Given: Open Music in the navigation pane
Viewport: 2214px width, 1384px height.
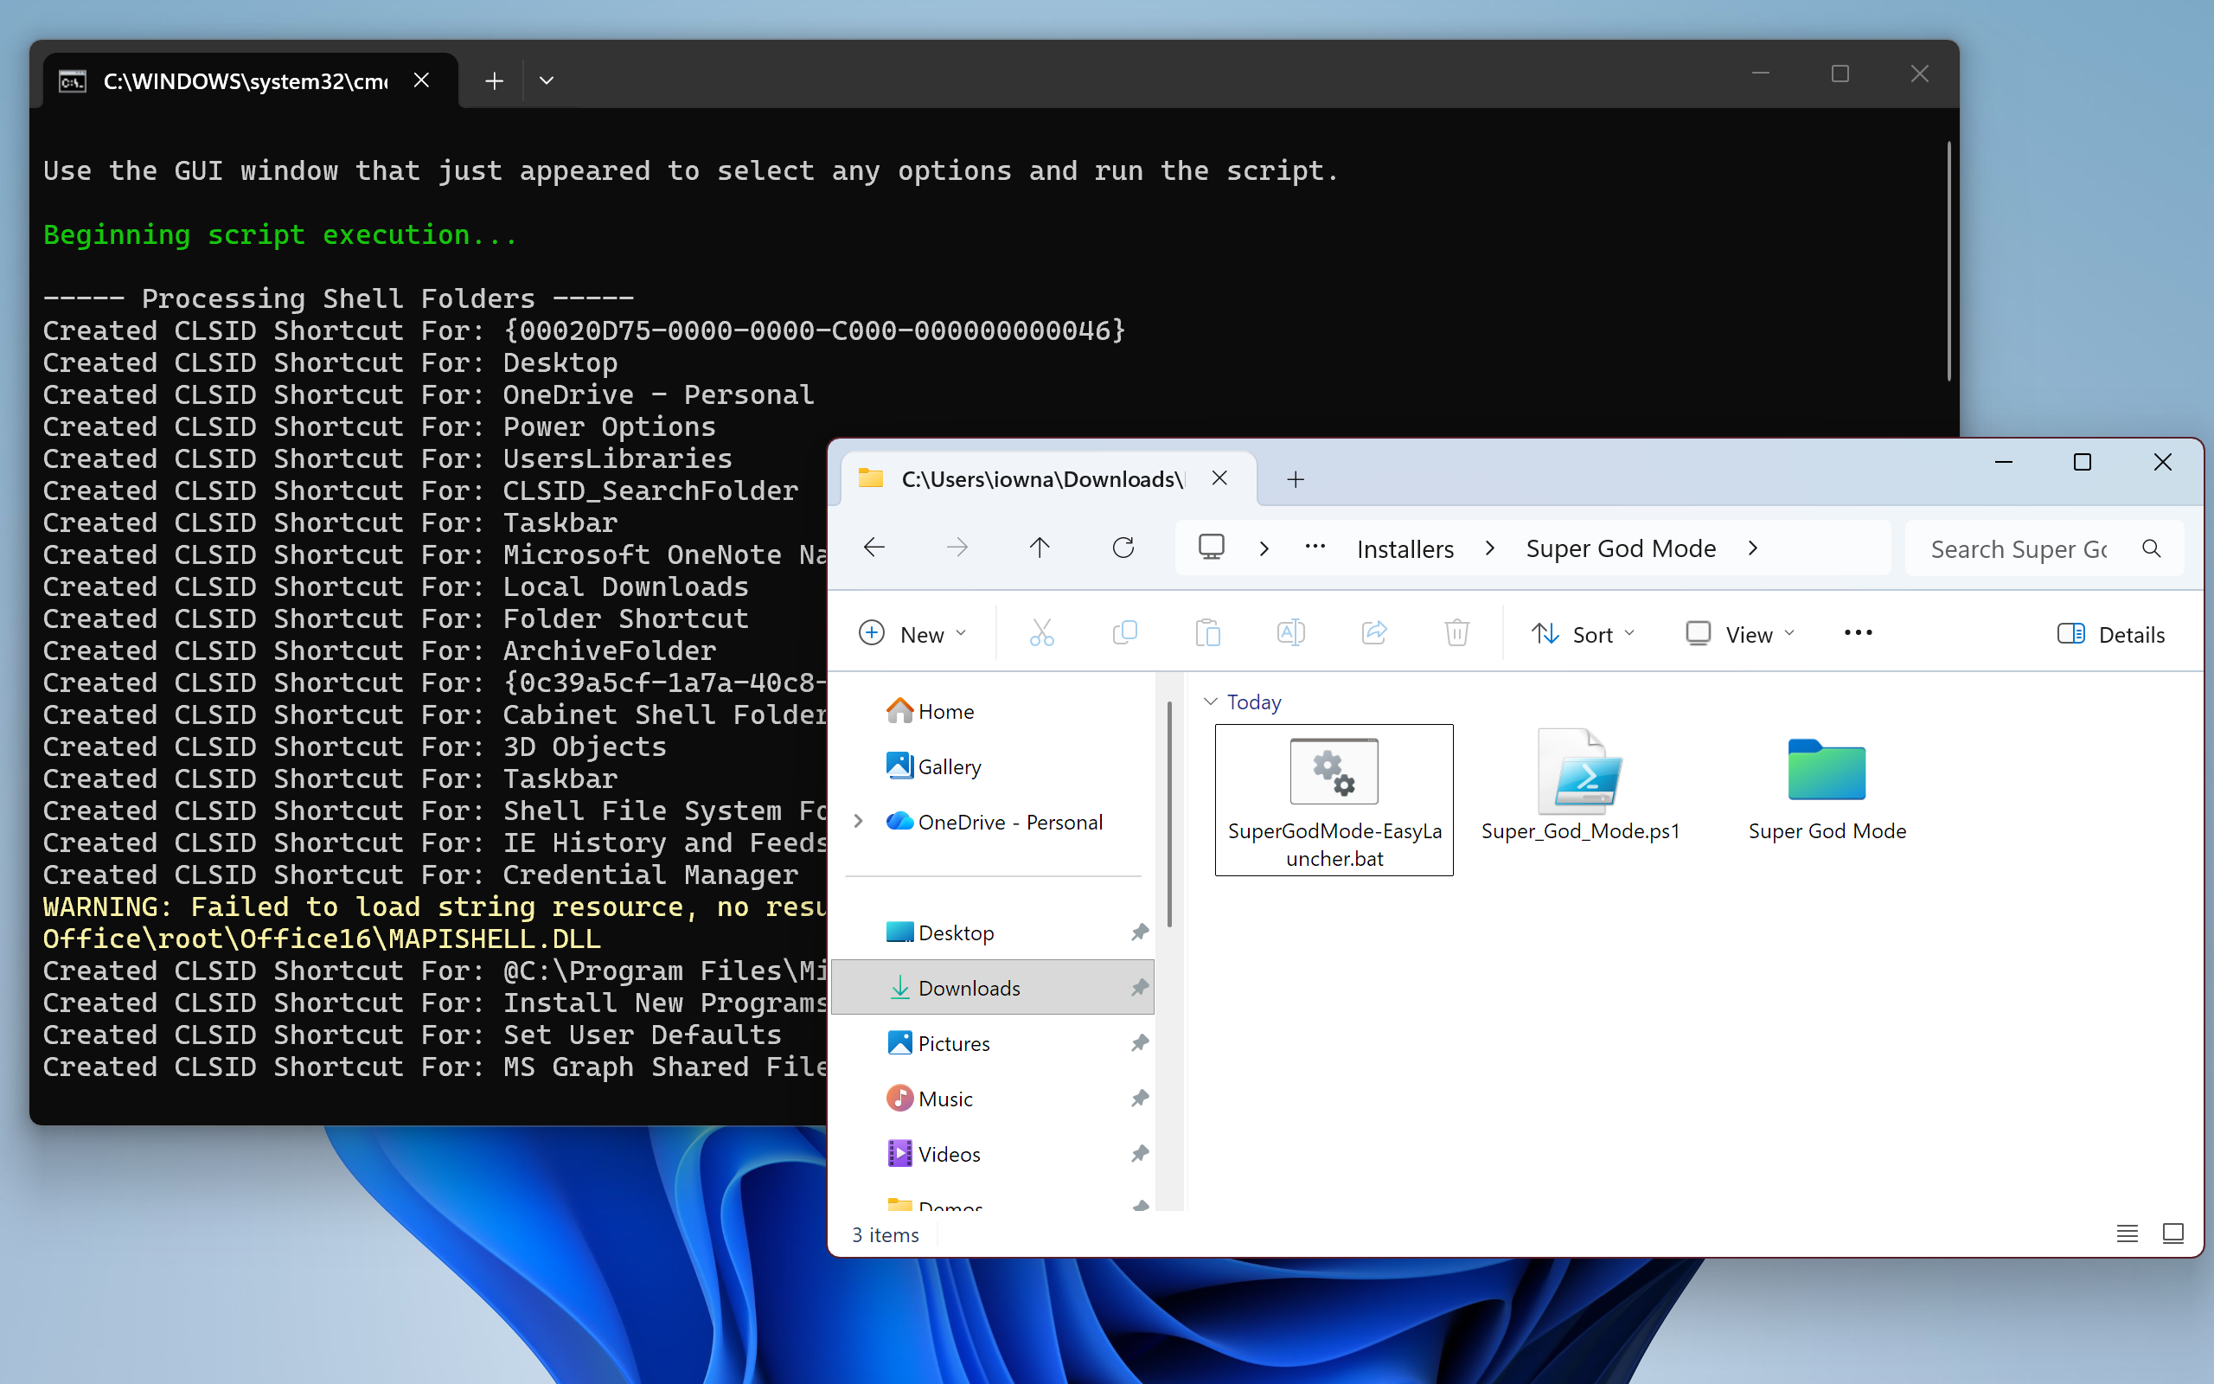Looking at the screenshot, I should [993, 1099].
